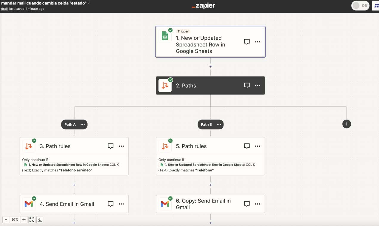
Task: Click the Paths split icon on step 2
Action: tap(165, 86)
